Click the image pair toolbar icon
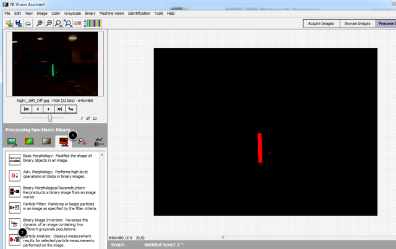The image size is (396, 249). [77, 23]
